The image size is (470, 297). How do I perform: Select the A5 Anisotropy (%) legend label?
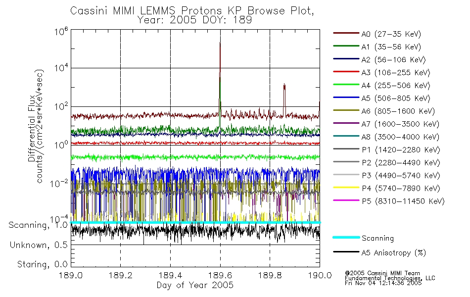(x=394, y=253)
